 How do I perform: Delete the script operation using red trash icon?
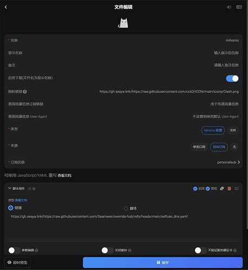pyautogui.click(x=229, y=188)
